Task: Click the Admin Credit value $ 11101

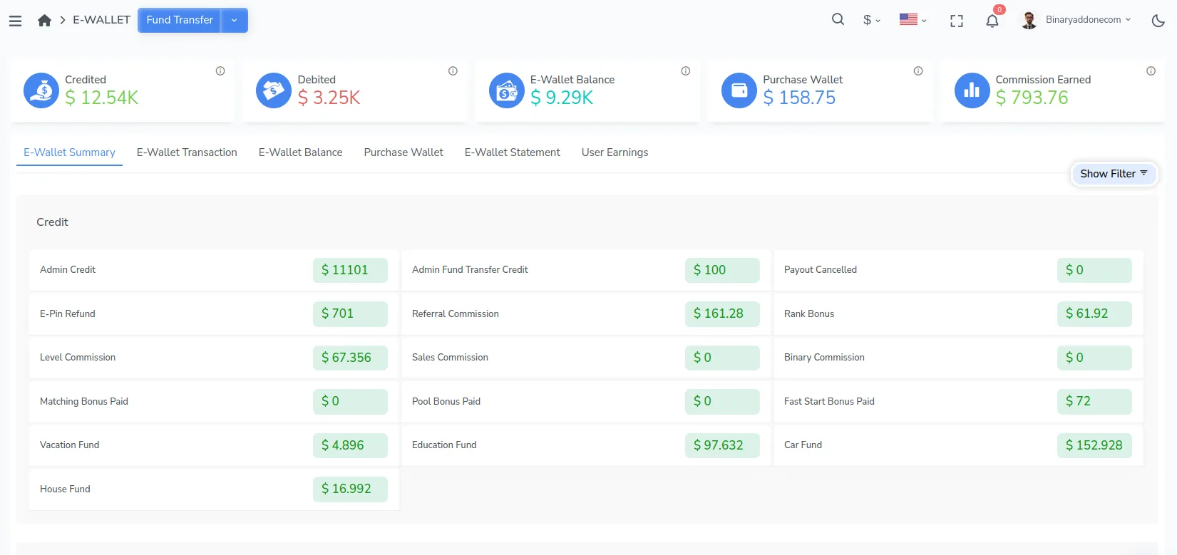Action: 350,270
